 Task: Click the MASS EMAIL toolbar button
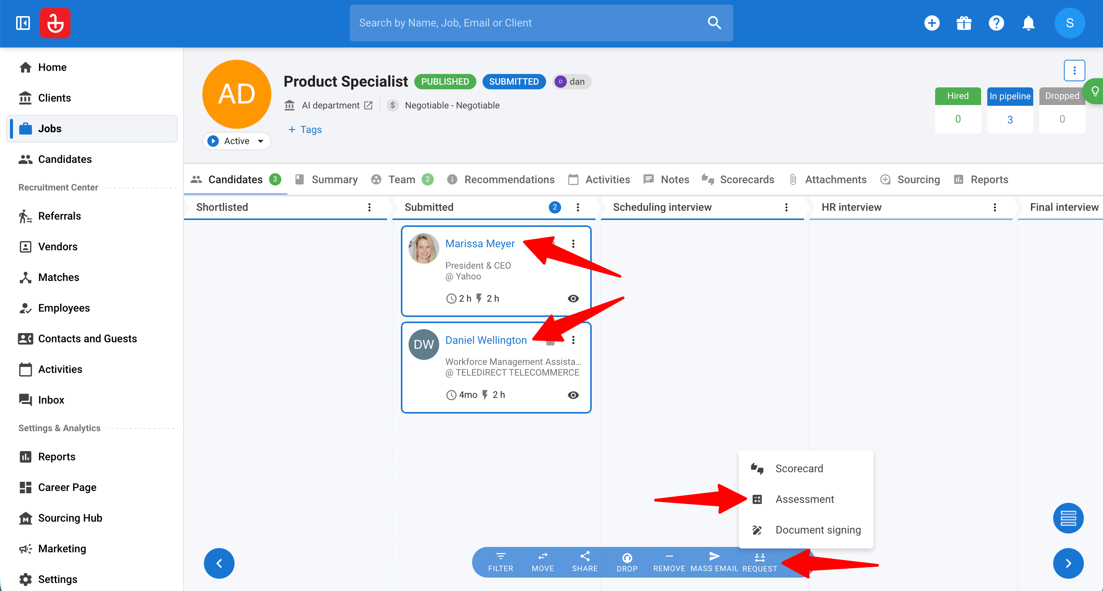pyautogui.click(x=714, y=562)
